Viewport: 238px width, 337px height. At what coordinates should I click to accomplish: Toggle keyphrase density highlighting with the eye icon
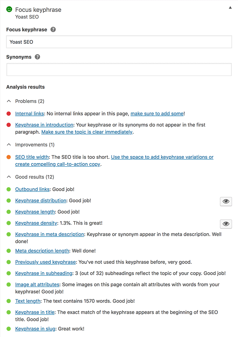pyautogui.click(x=226, y=224)
